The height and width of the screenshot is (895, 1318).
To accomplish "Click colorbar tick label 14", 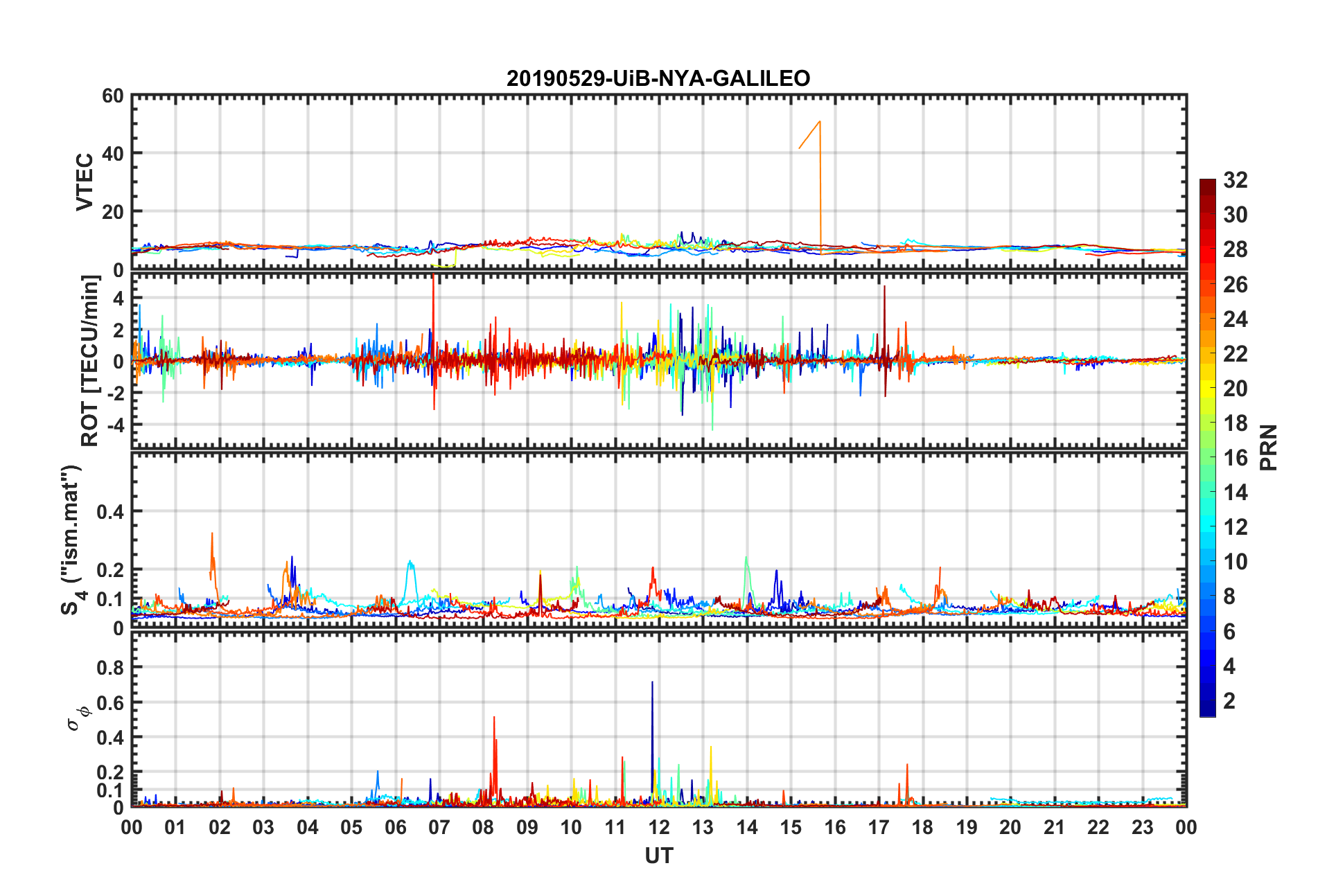I will 1236,493.
